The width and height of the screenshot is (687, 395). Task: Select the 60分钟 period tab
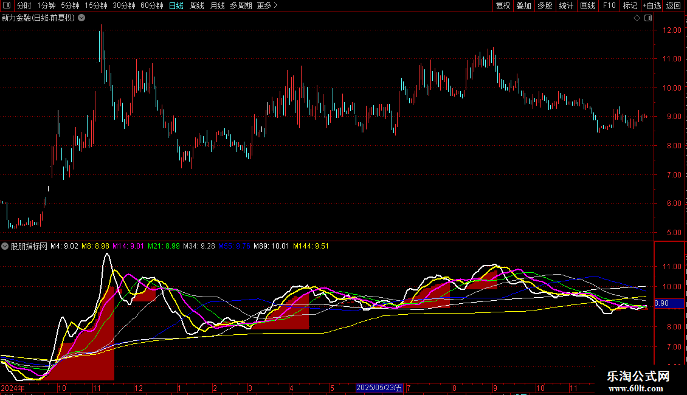tap(151, 6)
